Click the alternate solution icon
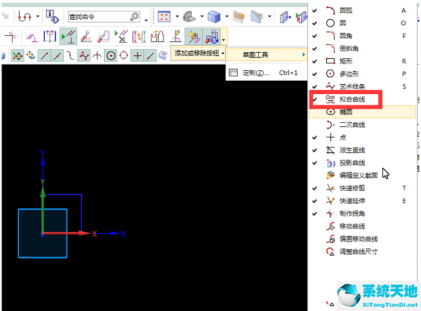 (157, 37)
